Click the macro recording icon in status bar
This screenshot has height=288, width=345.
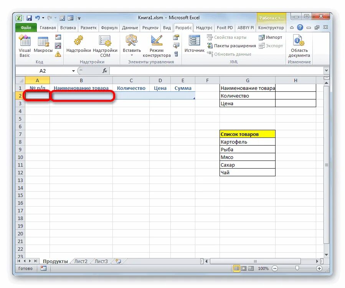coord(43,268)
